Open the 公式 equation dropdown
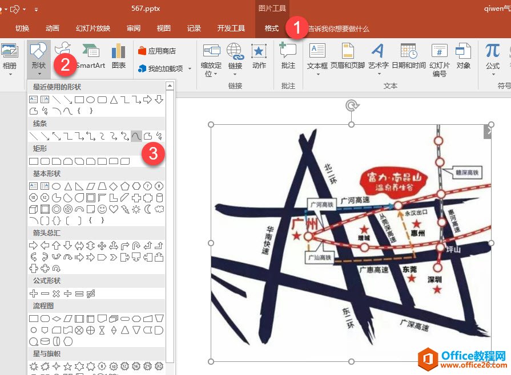This screenshot has height=375, width=511. (492, 60)
